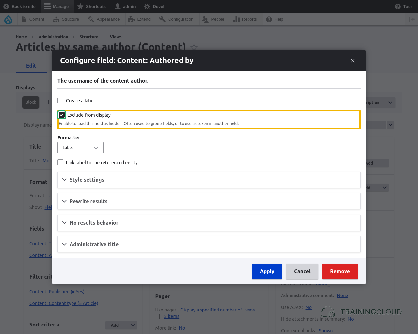Screen dimensions: 418x334
Task: Click Apply to save field settings
Action: pyautogui.click(x=267, y=271)
